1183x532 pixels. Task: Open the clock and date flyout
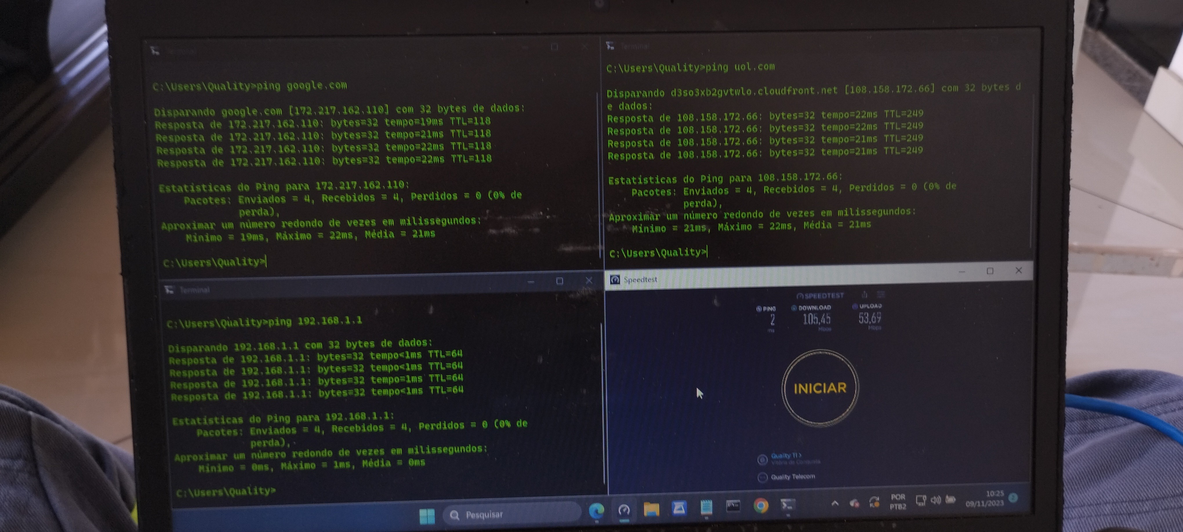tap(985, 498)
